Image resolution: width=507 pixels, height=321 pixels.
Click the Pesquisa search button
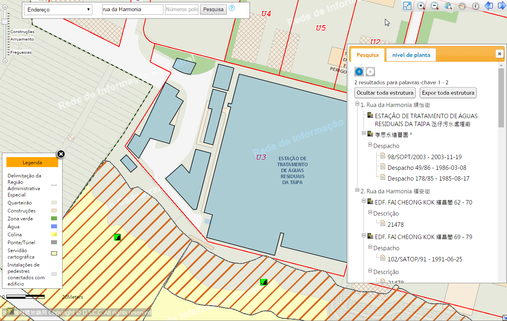[x=213, y=10]
